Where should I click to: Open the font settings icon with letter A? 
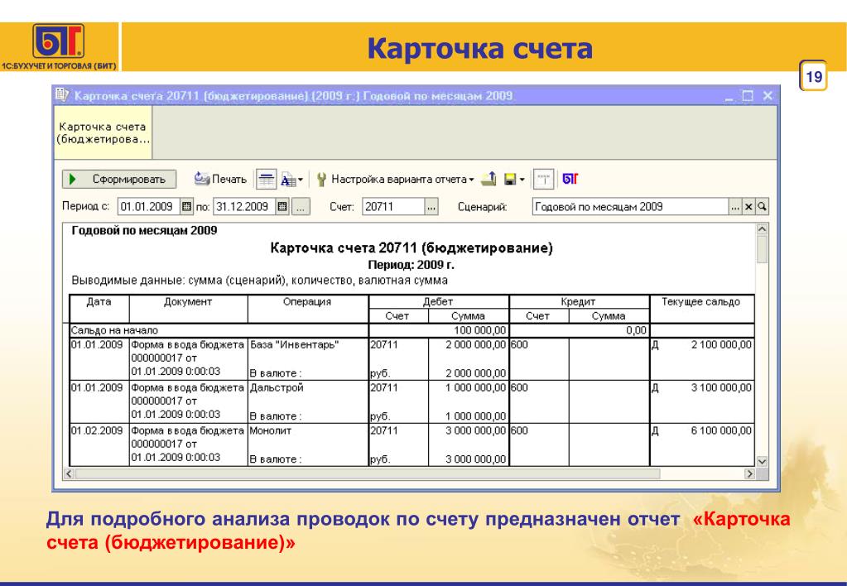point(288,180)
